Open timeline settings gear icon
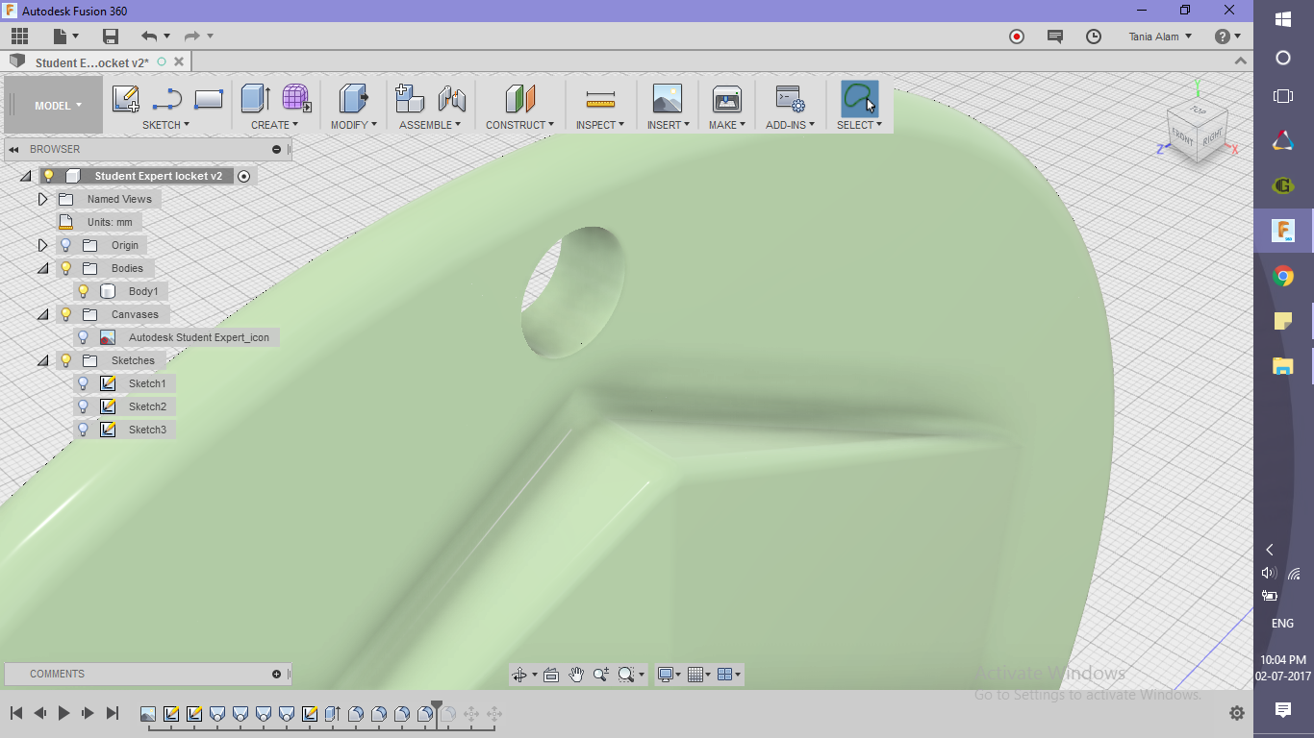The height and width of the screenshot is (738, 1314). (x=1237, y=713)
